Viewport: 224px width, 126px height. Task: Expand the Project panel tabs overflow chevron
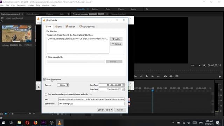click(69, 14)
